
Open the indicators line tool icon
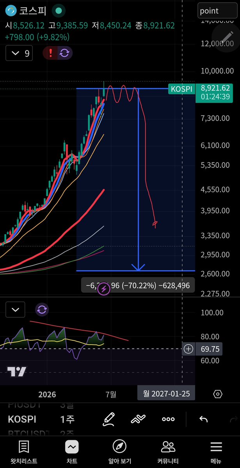coord(138,419)
